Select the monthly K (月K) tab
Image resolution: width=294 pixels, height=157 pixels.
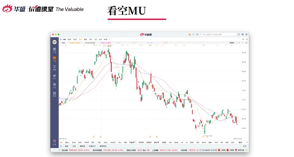[x=91, y=39]
